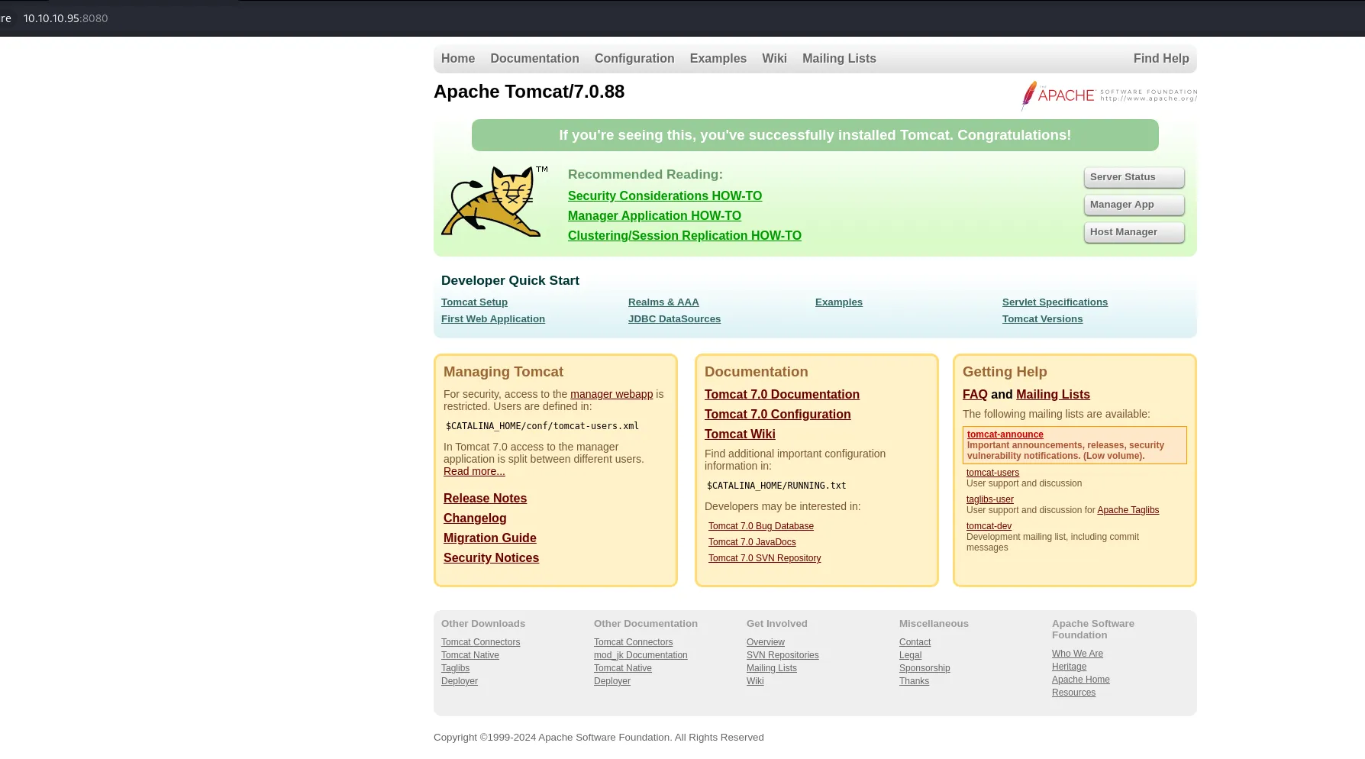Open the Examples navigation item
The width and height of the screenshot is (1365, 759).
point(718,59)
